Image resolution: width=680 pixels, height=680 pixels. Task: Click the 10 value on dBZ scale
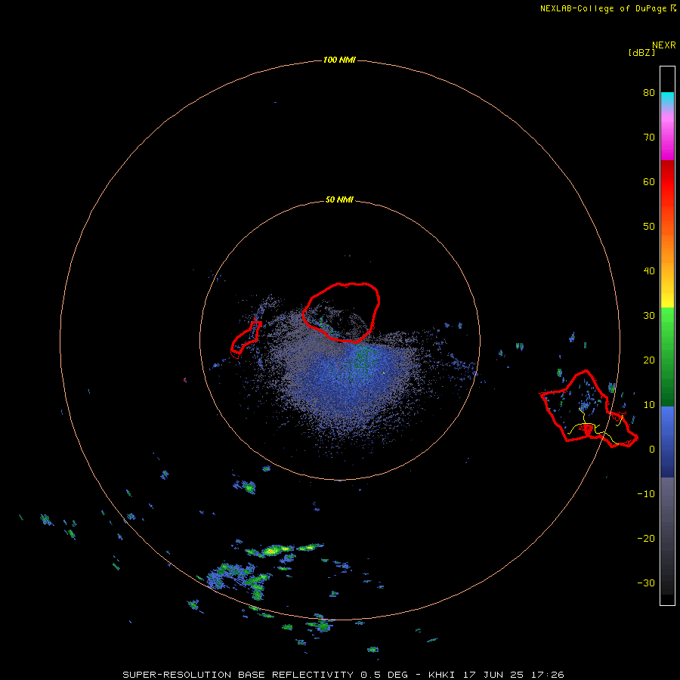coord(649,405)
